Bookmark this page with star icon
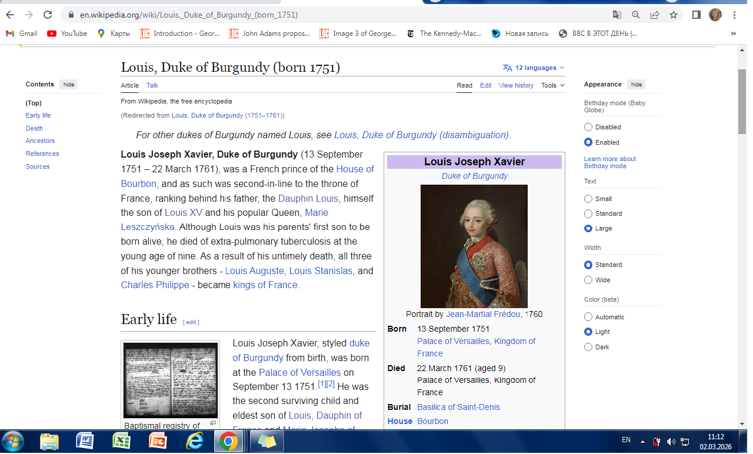The height and width of the screenshot is (454, 753). point(674,15)
